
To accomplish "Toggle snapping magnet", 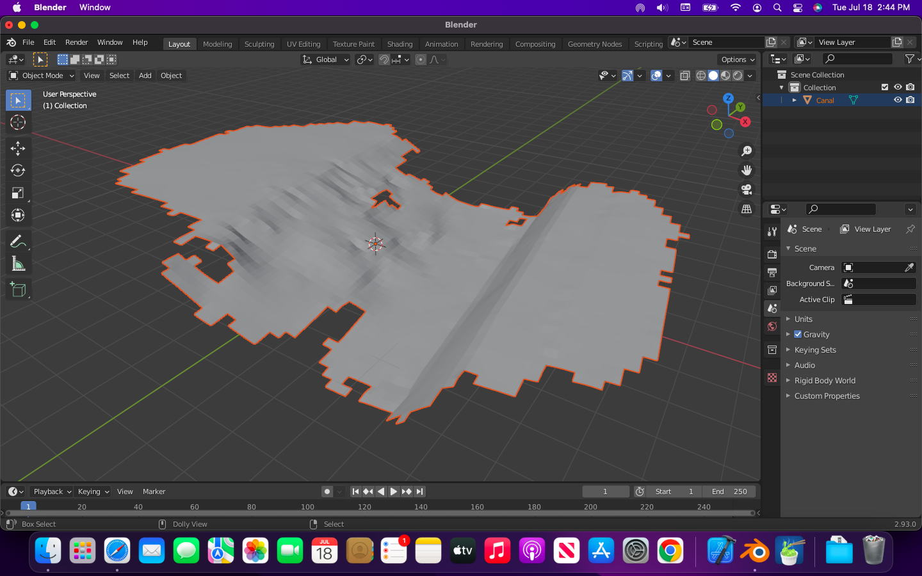I will 384,60.
